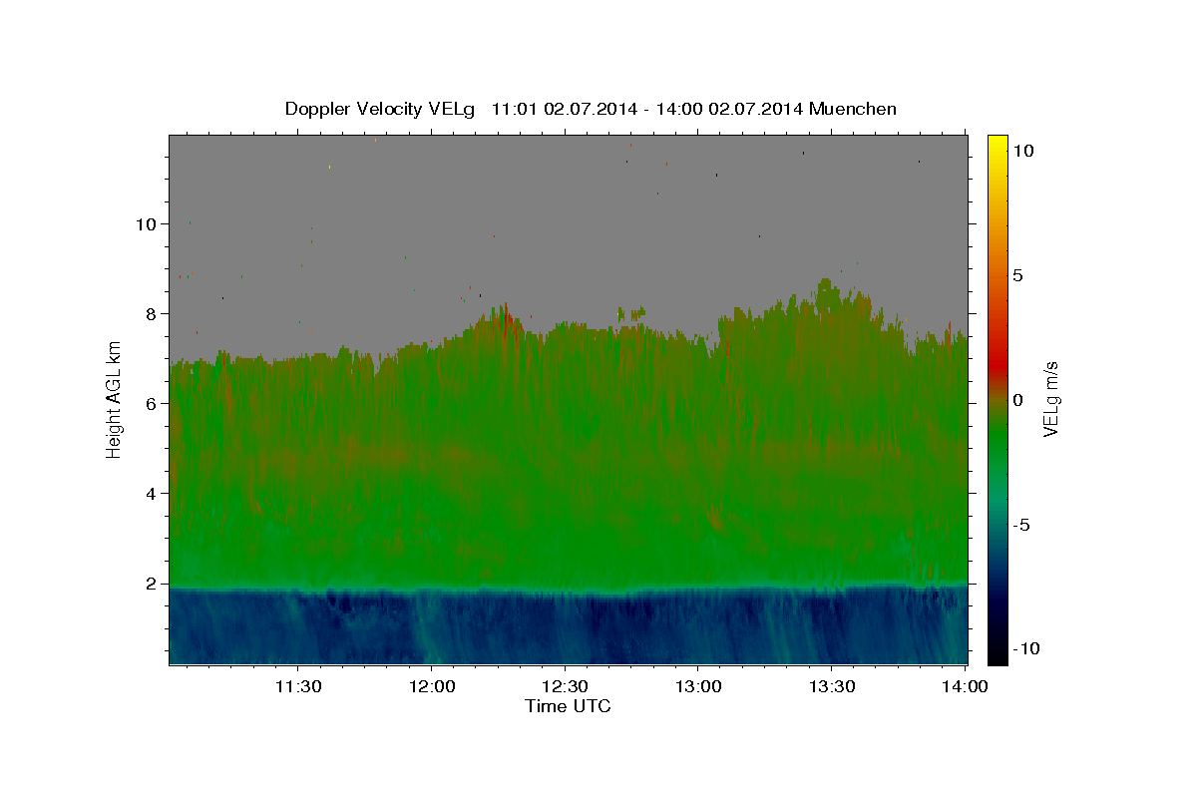Click the plot title 'Doppler Velocity VELg'
The height and width of the screenshot is (798, 1197).
(380, 109)
